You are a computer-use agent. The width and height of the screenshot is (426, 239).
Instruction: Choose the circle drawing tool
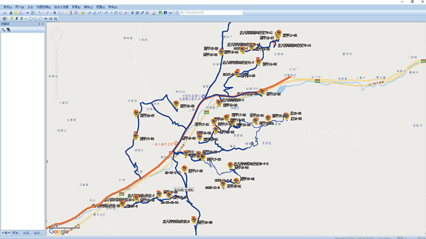coord(31,19)
